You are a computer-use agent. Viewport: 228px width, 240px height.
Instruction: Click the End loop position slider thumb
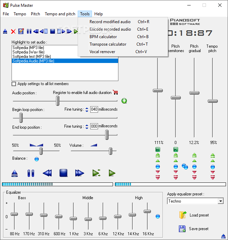(x=107, y=135)
